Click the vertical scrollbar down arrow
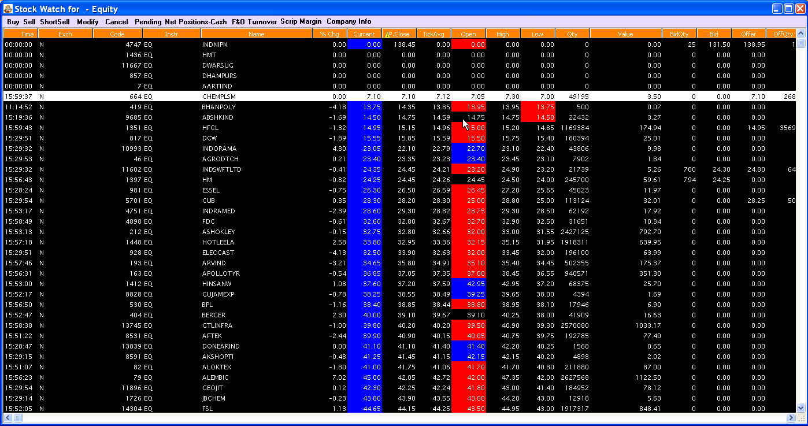The width and height of the screenshot is (808, 426). tap(800, 408)
